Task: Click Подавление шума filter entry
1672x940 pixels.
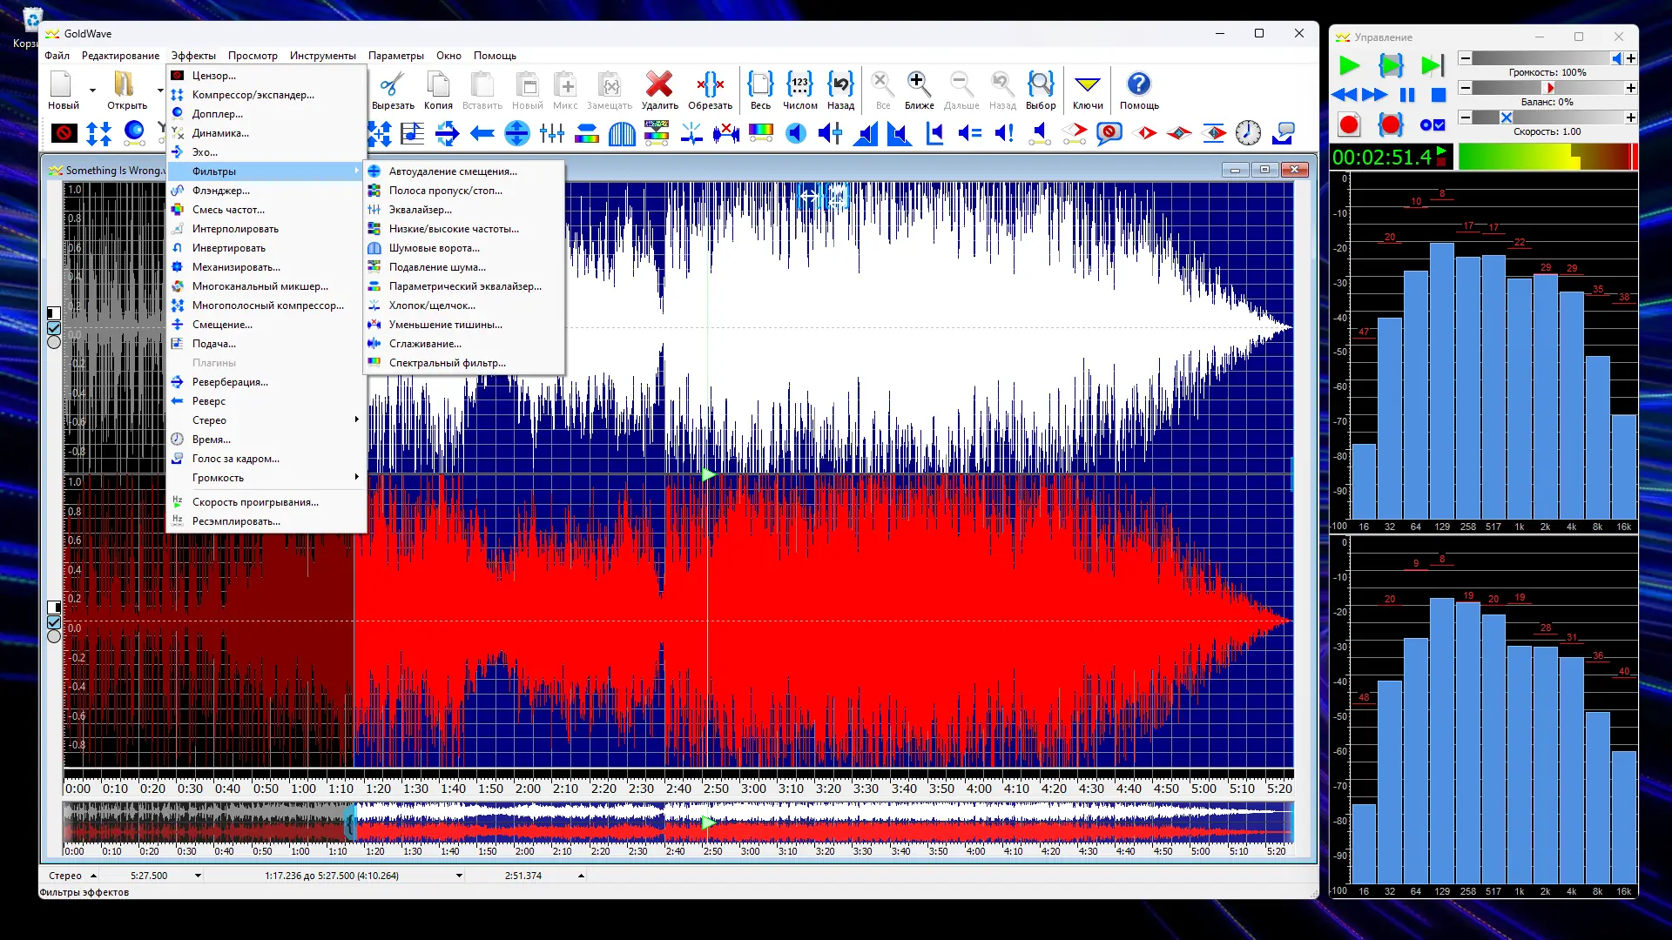Action: coord(437,267)
